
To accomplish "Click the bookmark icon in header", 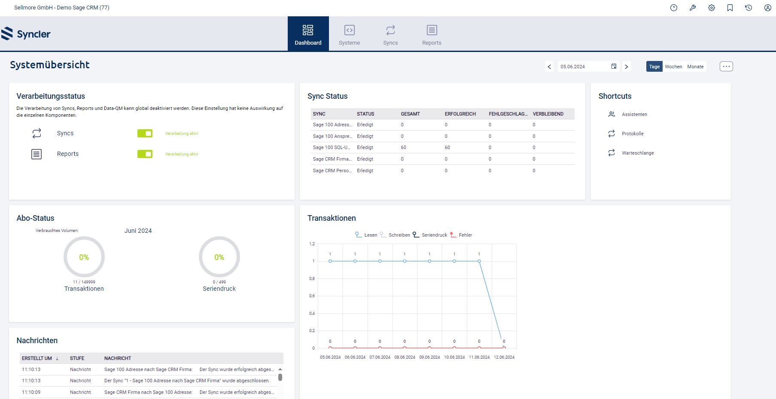I will [730, 8].
